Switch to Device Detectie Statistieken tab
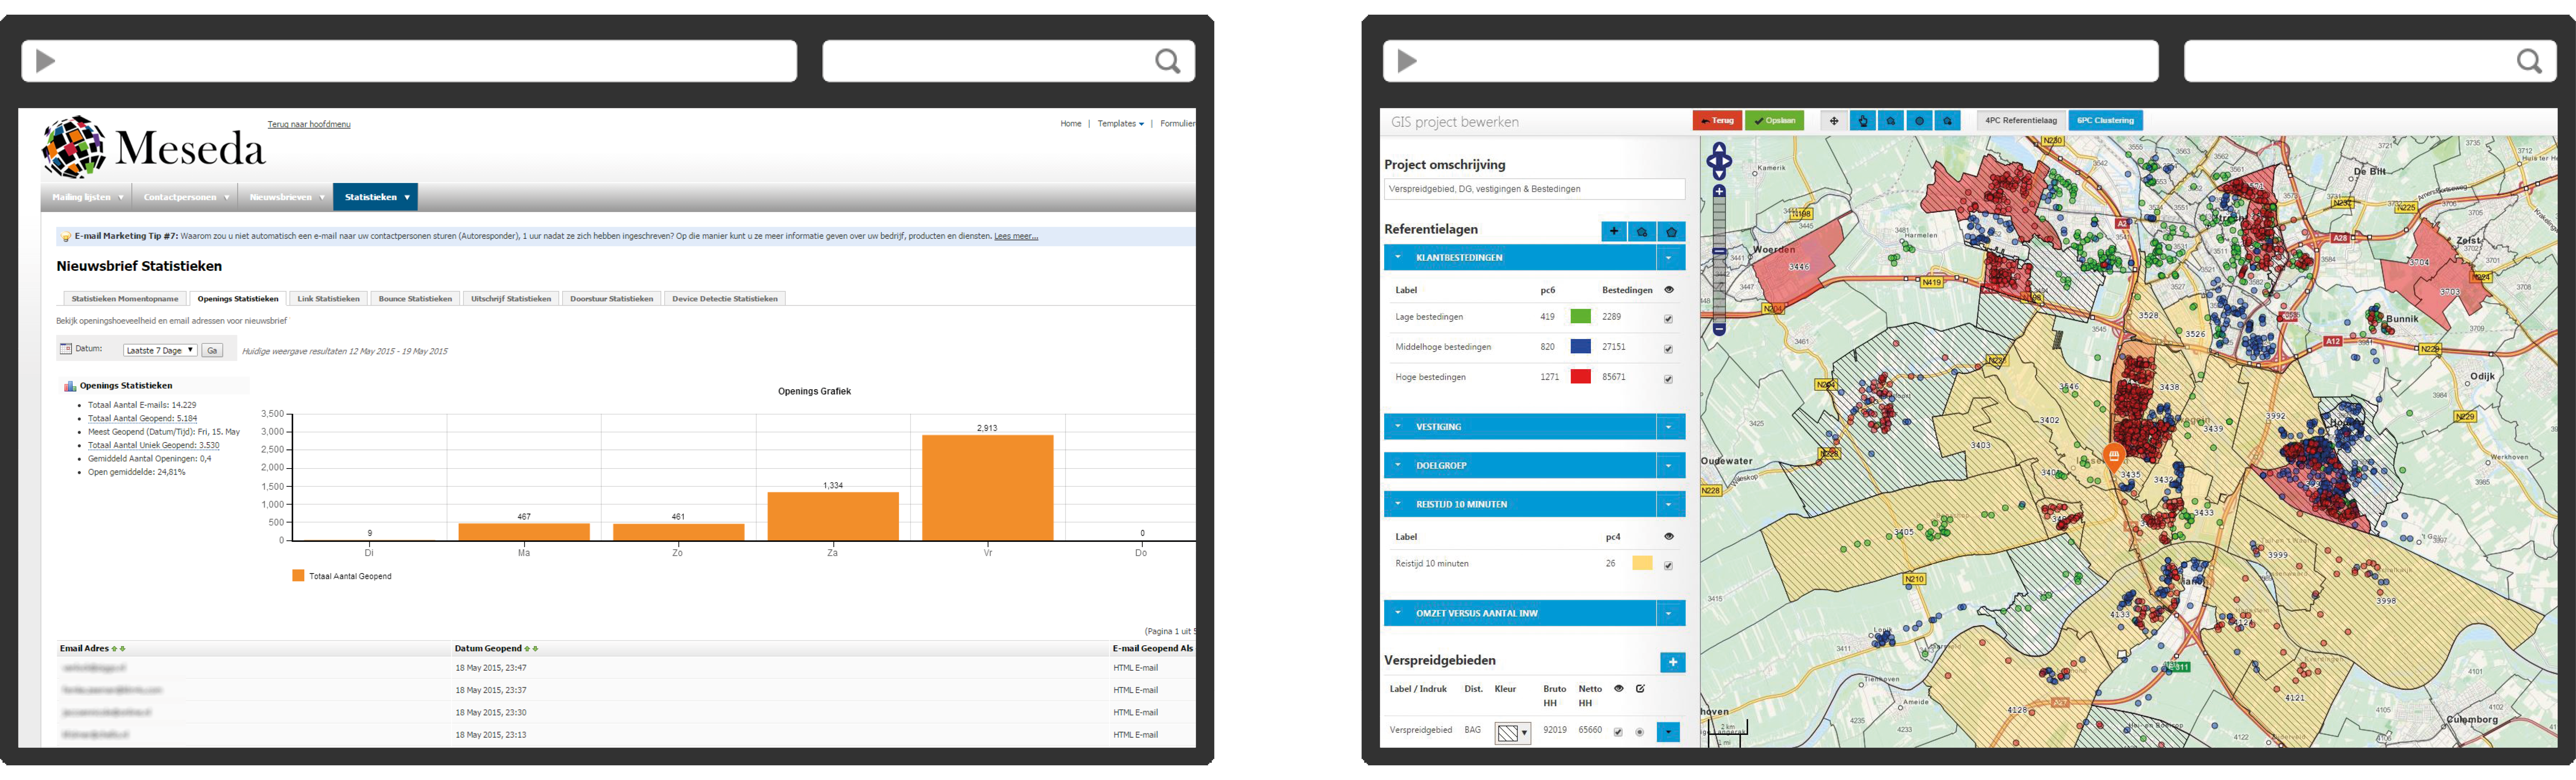2576x780 pixels. [725, 299]
